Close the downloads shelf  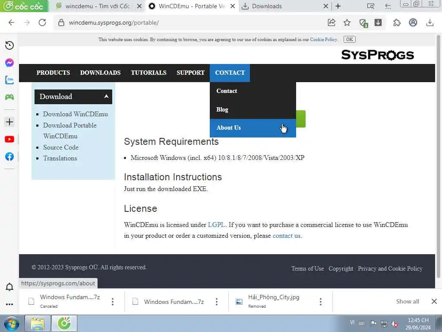pos(434,301)
